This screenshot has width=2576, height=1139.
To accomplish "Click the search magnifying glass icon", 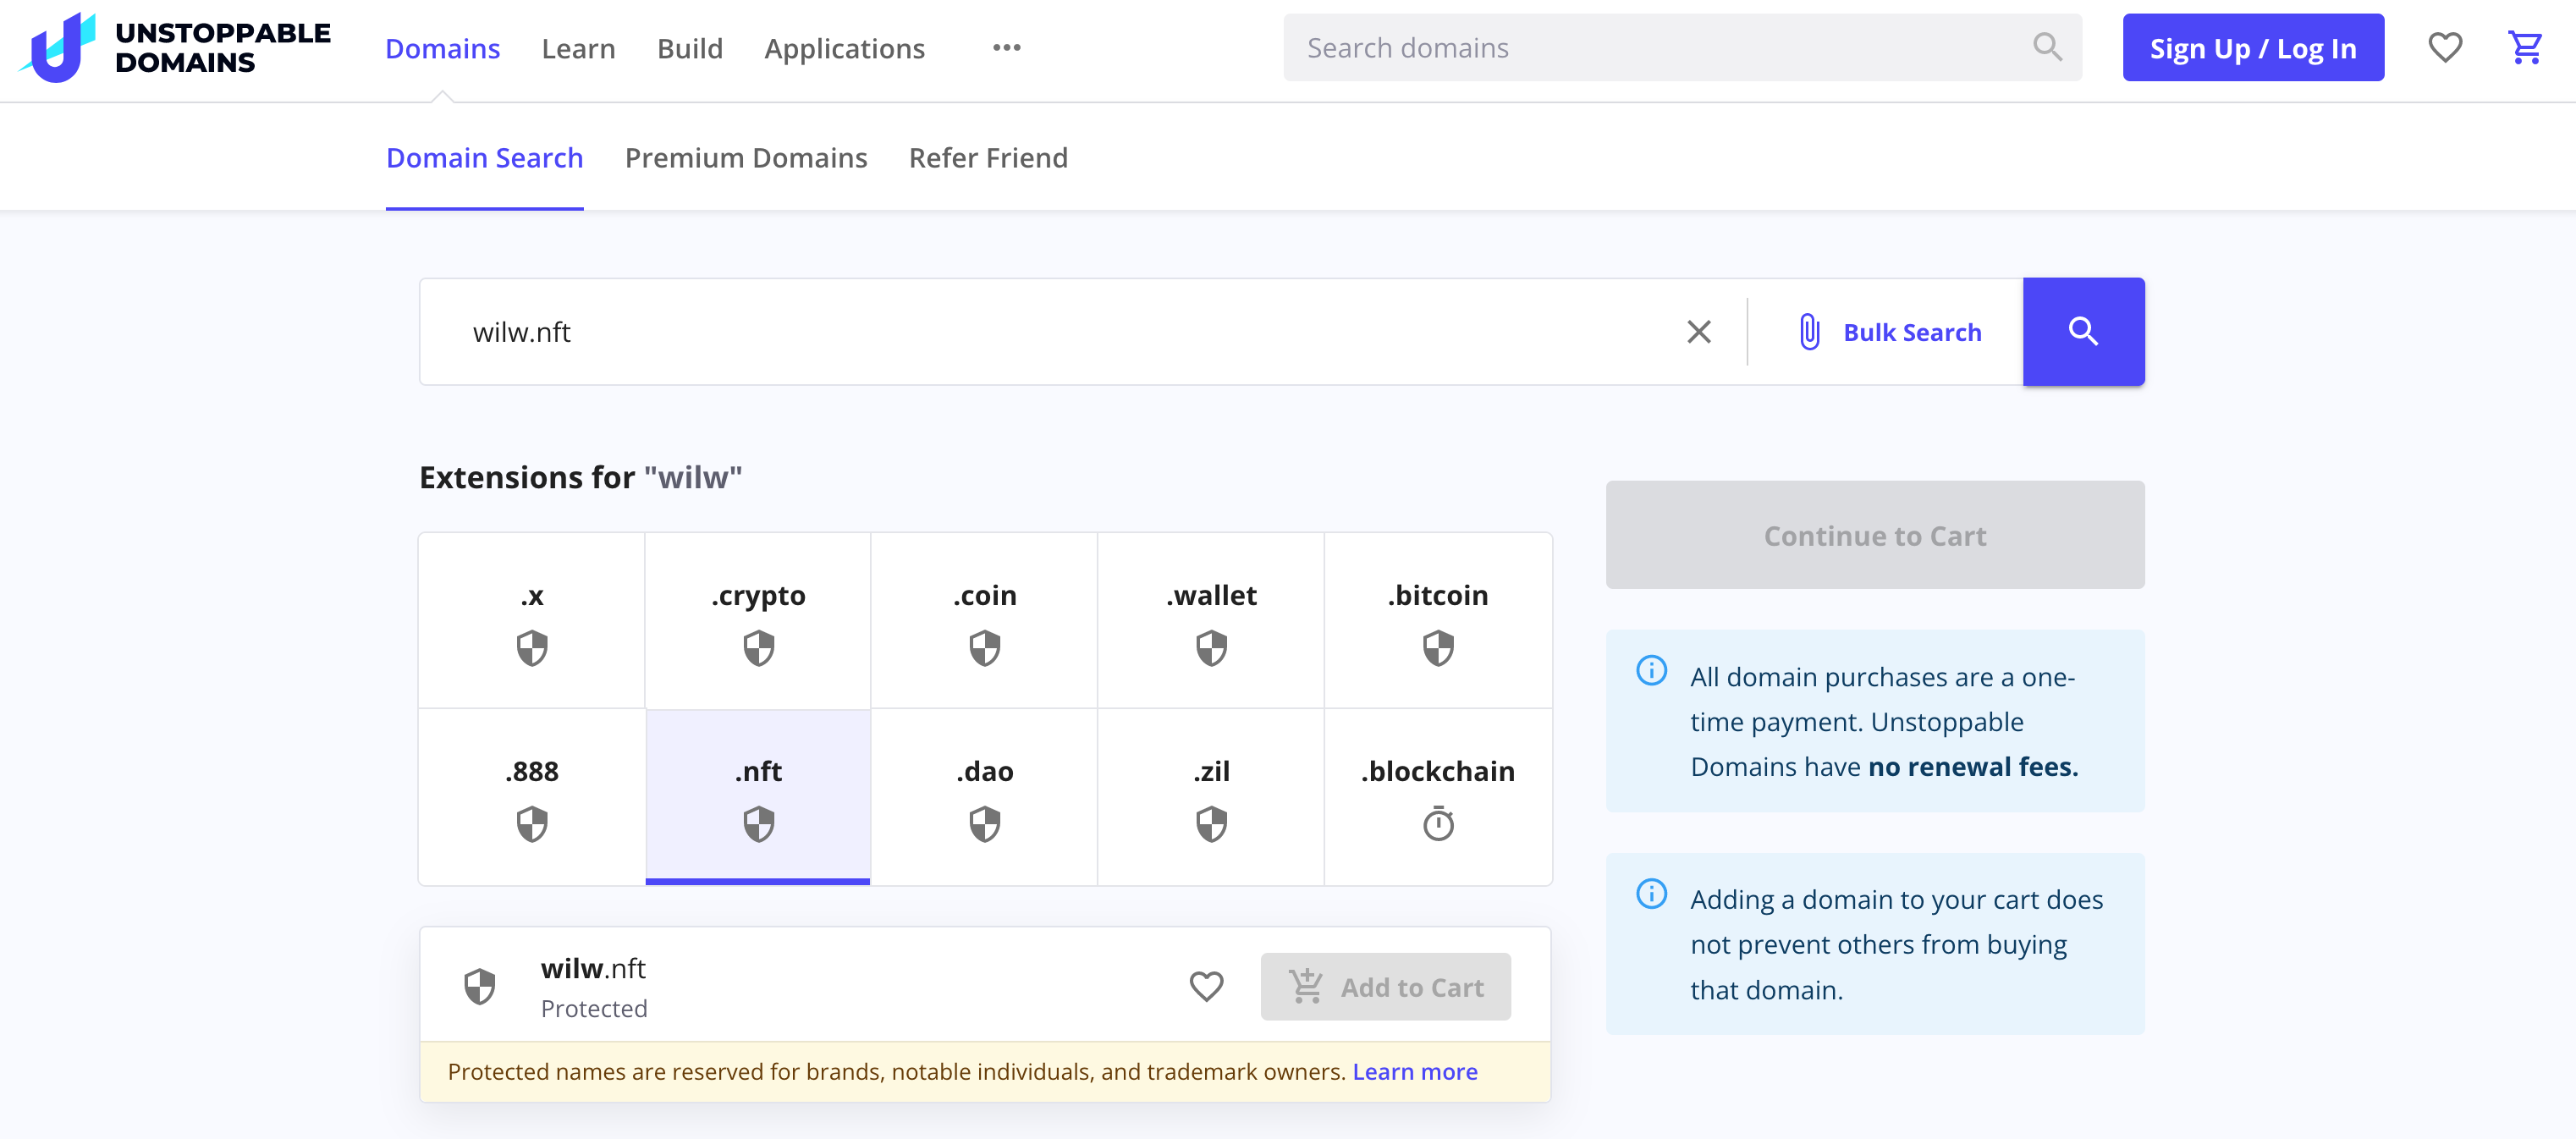I will point(2083,330).
